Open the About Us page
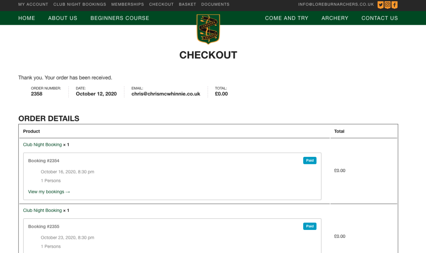 click(62, 18)
